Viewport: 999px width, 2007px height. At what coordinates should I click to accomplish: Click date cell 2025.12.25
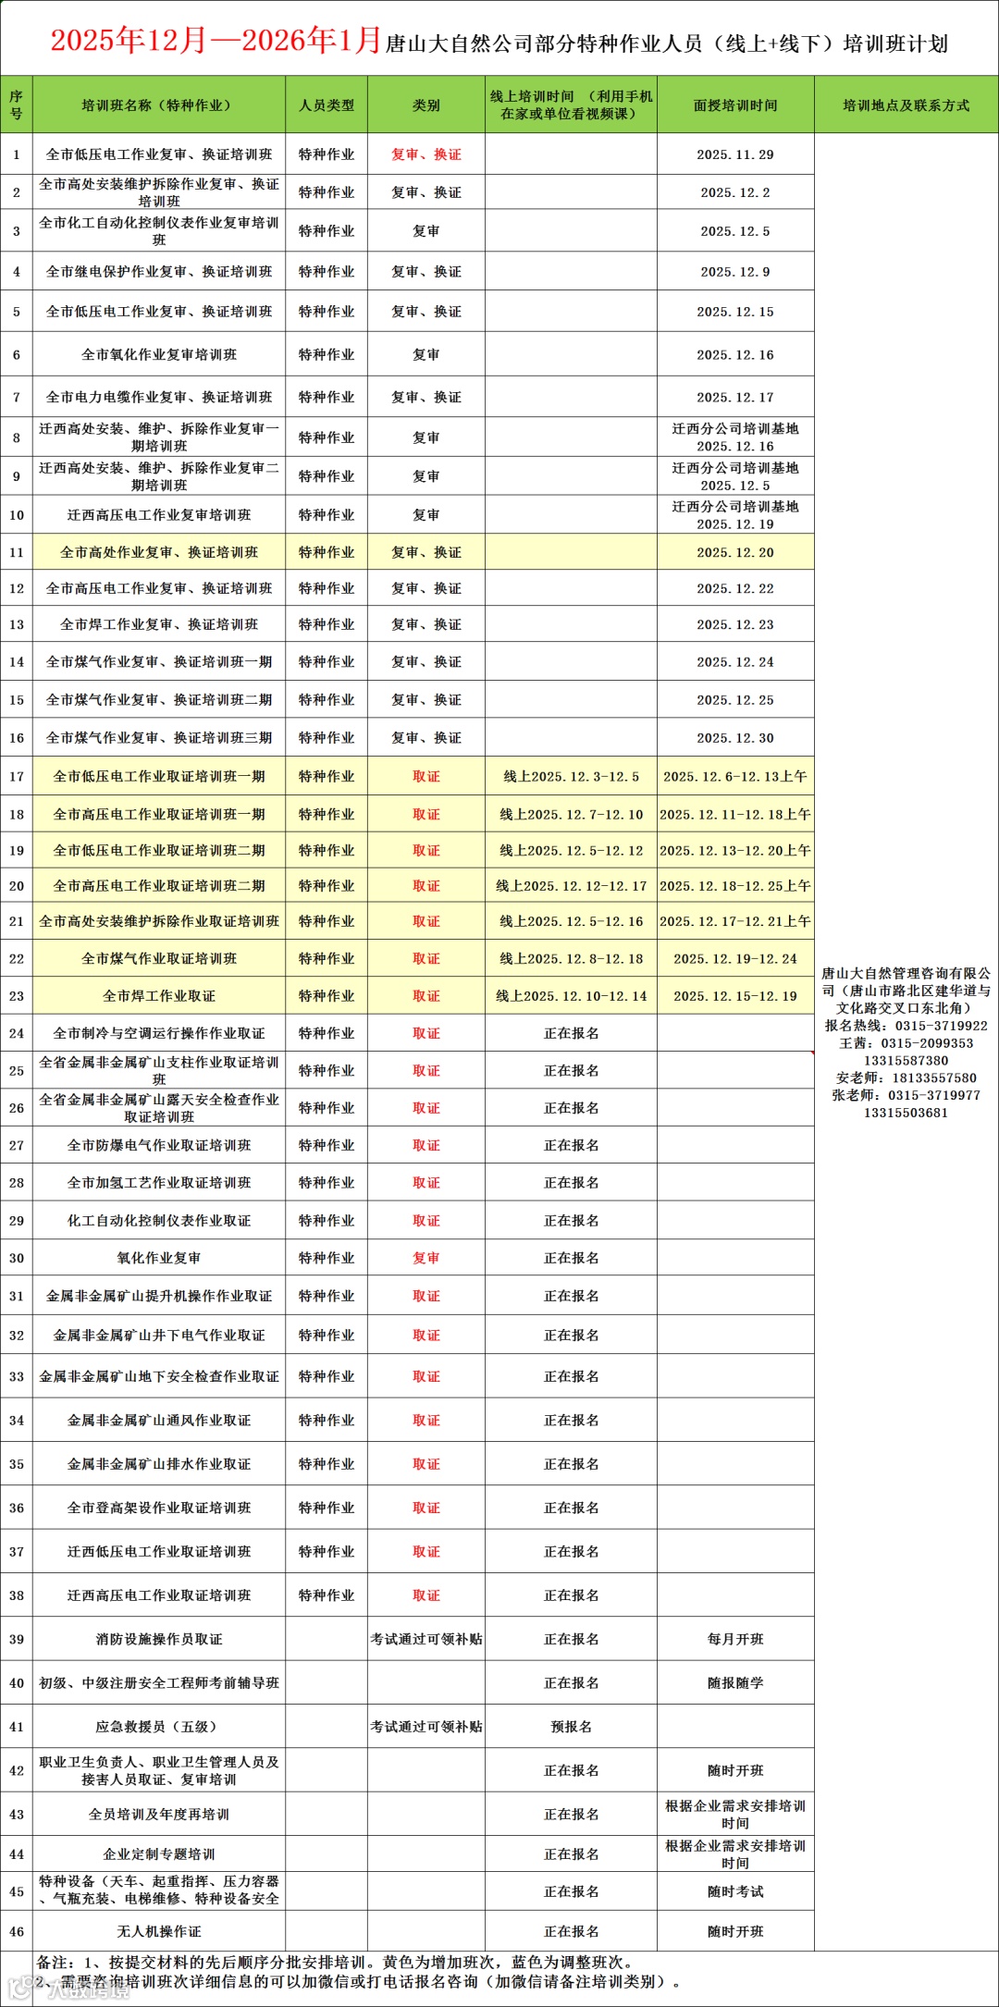tap(735, 700)
